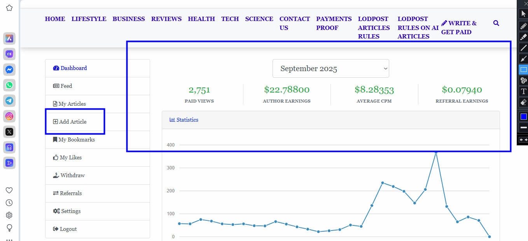
Task: Select the text tool
Action: [x=523, y=91]
